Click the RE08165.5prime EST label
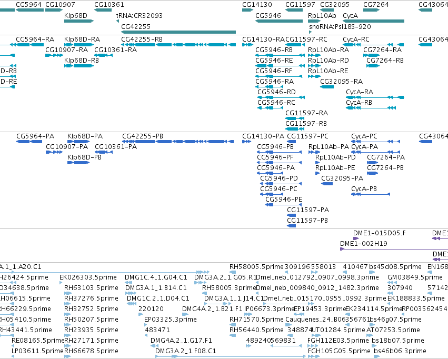The width and height of the screenshot is (448, 359). [x=38, y=341]
